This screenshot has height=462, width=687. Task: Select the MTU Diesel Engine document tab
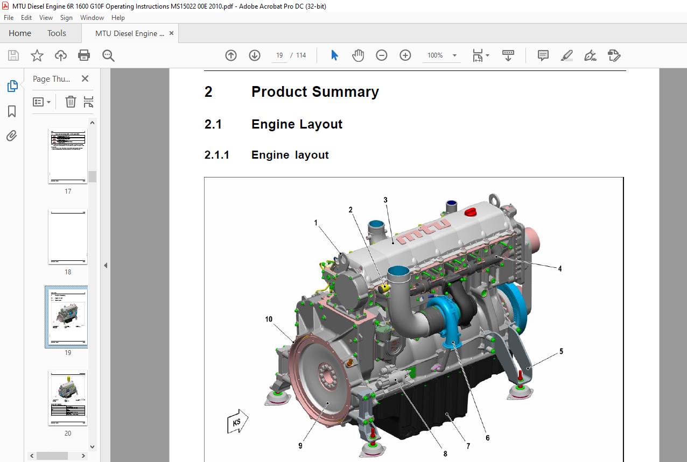pyautogui.click(x=130, y=33)
